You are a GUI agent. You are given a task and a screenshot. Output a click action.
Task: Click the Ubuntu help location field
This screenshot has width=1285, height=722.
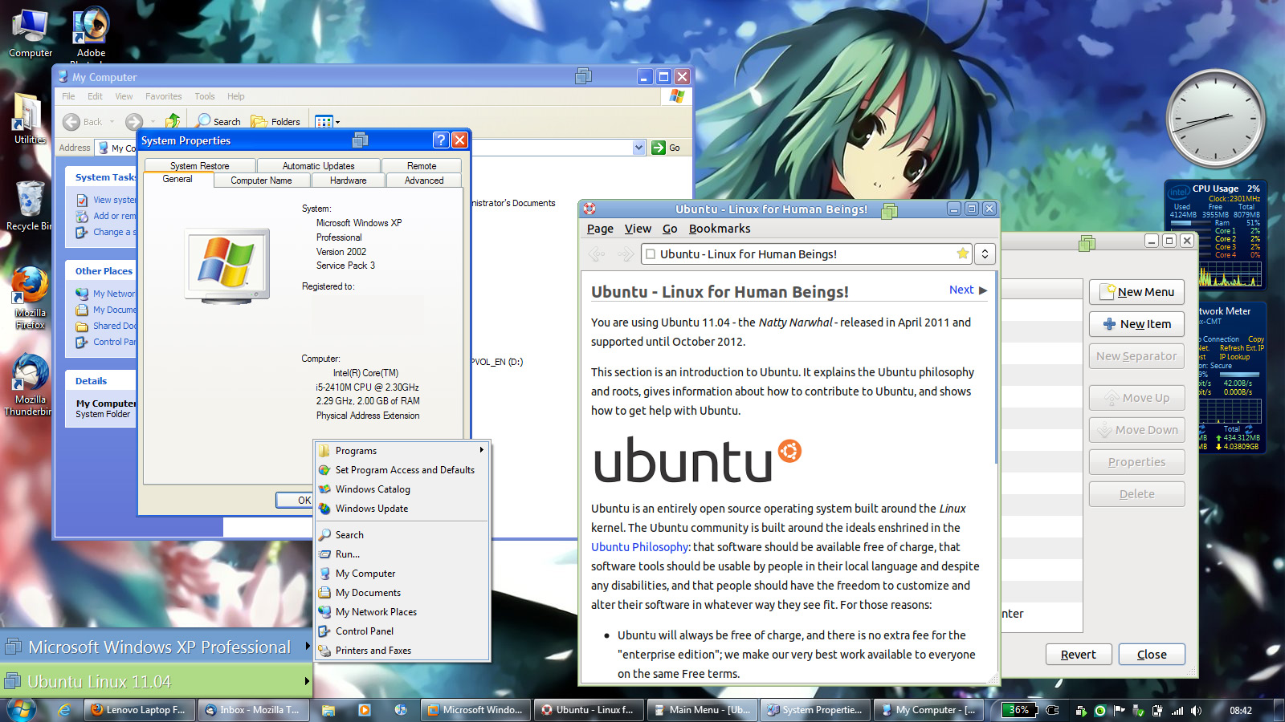(x=806, y=254)
